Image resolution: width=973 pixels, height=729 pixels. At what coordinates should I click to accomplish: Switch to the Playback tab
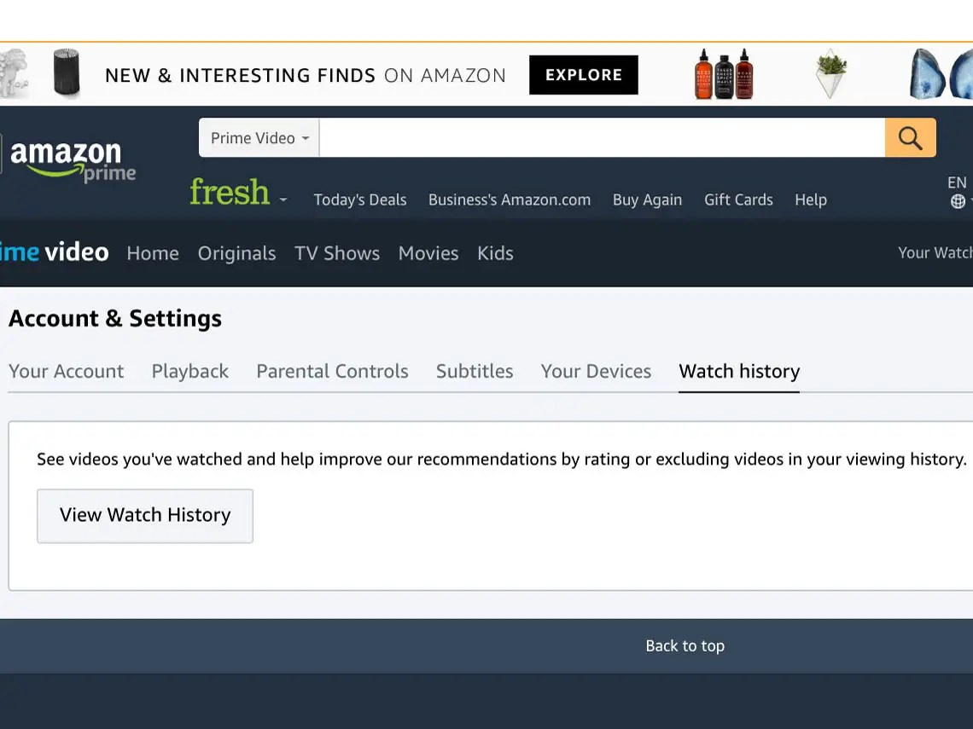pos(189,371)
